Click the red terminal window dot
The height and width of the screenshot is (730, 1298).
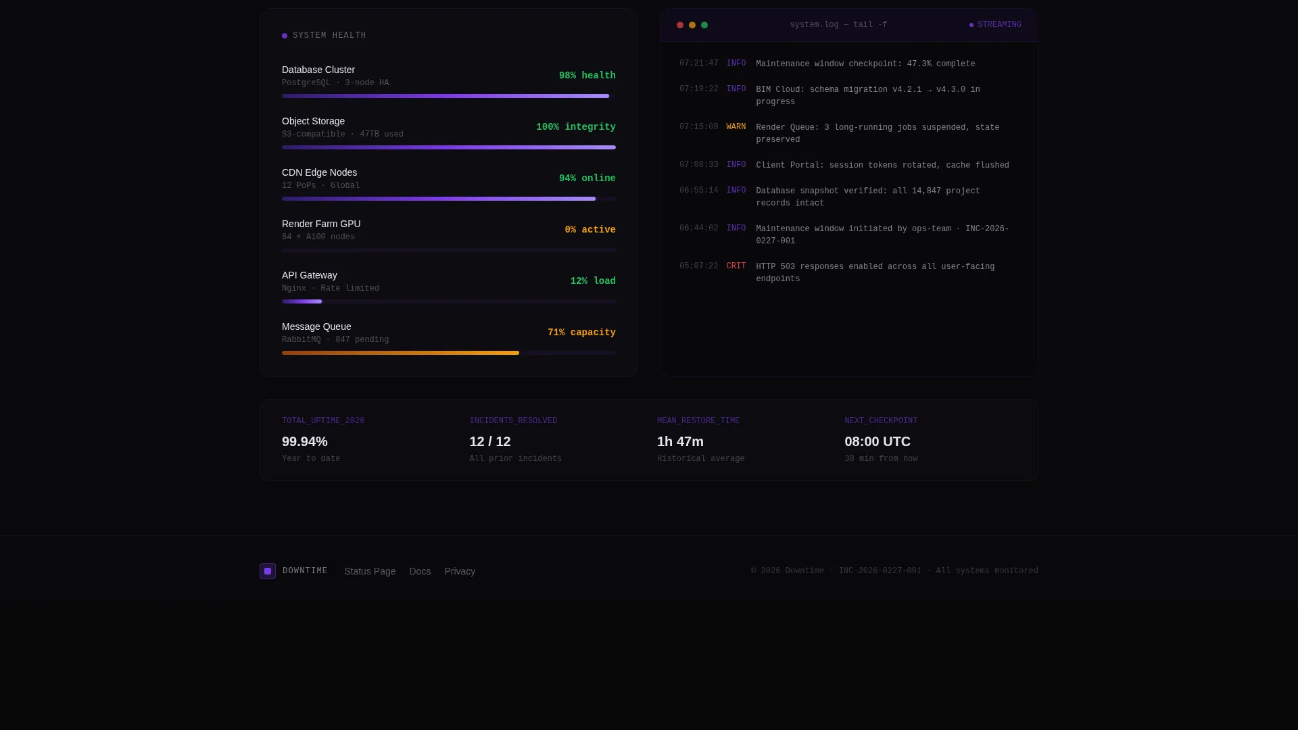pyautogui.click(x=680, y=25)
